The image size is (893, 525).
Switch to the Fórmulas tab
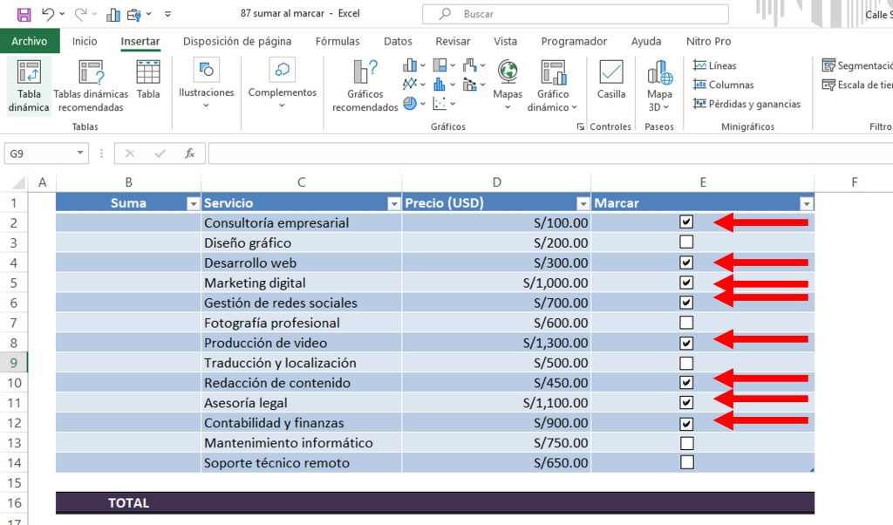click(x=337, y=41)
